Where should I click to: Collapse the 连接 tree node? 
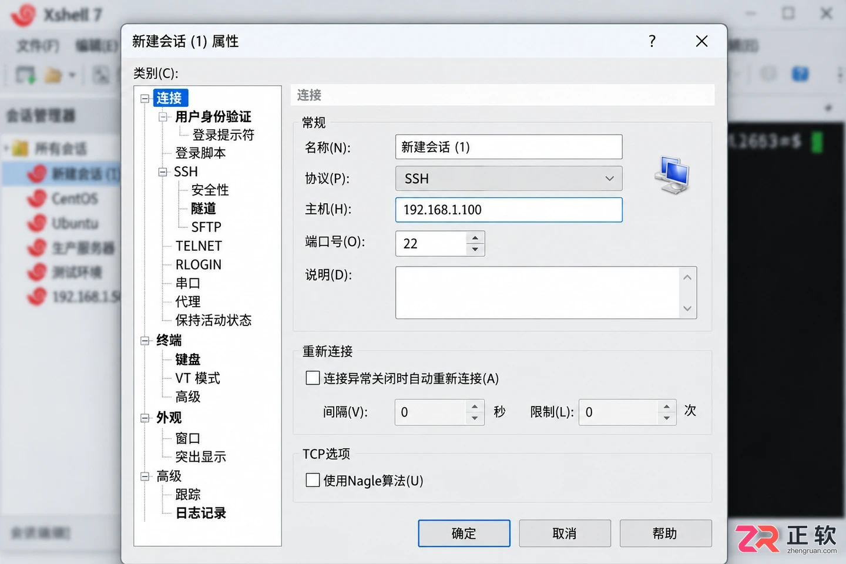pos(145,99)
